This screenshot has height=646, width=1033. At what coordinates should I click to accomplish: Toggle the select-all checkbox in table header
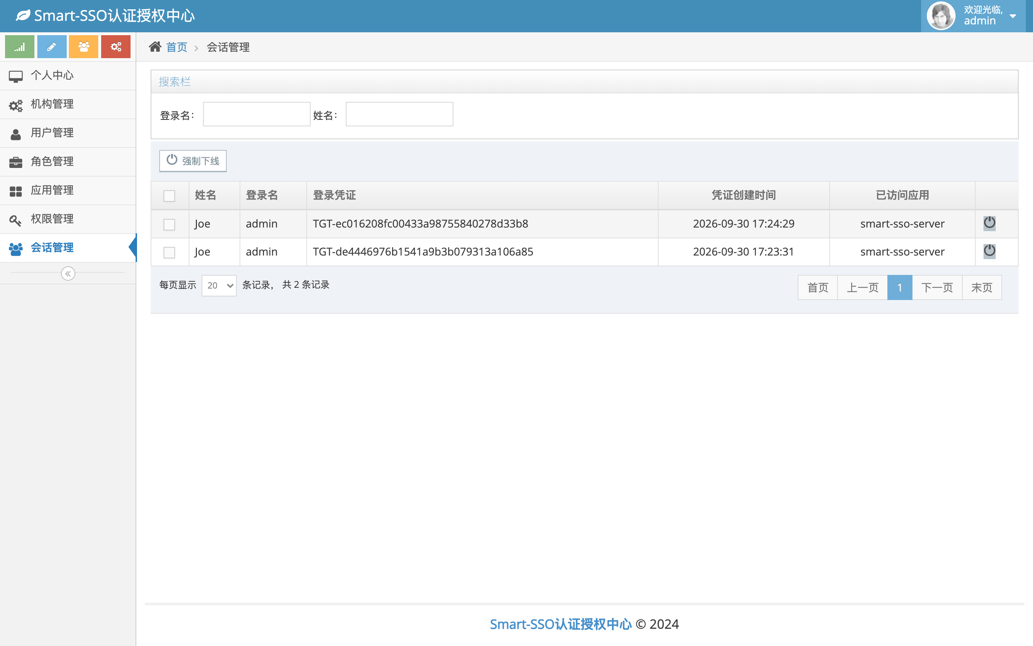(169, 196)
